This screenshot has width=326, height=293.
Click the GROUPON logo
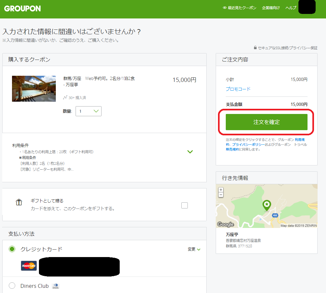coord(22,8)
